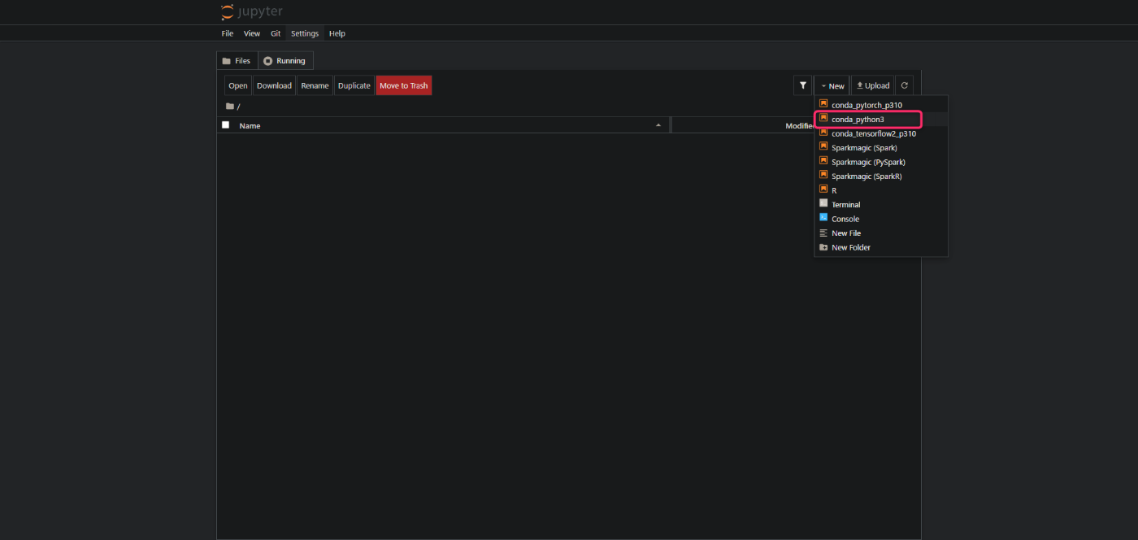This screenshot has height=540, width=1138.
Task: Click the breadcrumb root folder icon
Action: 230,107
